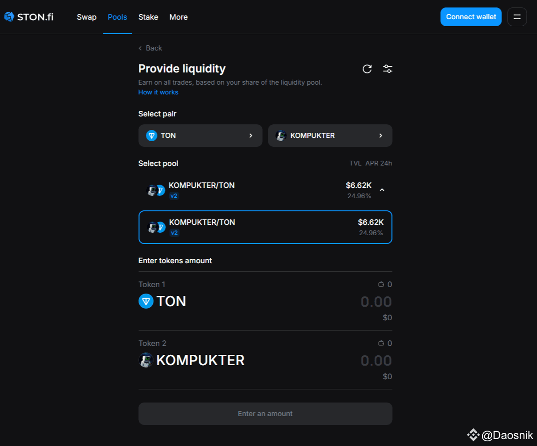
Task: Click the 24.96% APR in selected pool
Action: tap(371, 233)
